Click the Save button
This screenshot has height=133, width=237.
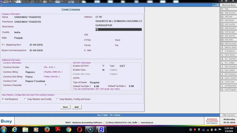[x=65, y=107]
